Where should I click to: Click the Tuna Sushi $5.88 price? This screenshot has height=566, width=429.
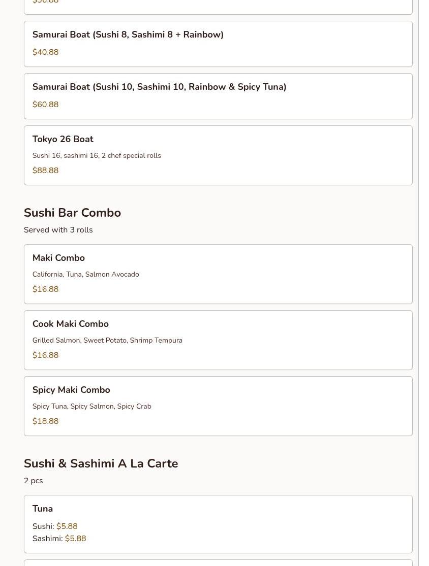click(x=67, y=526)
